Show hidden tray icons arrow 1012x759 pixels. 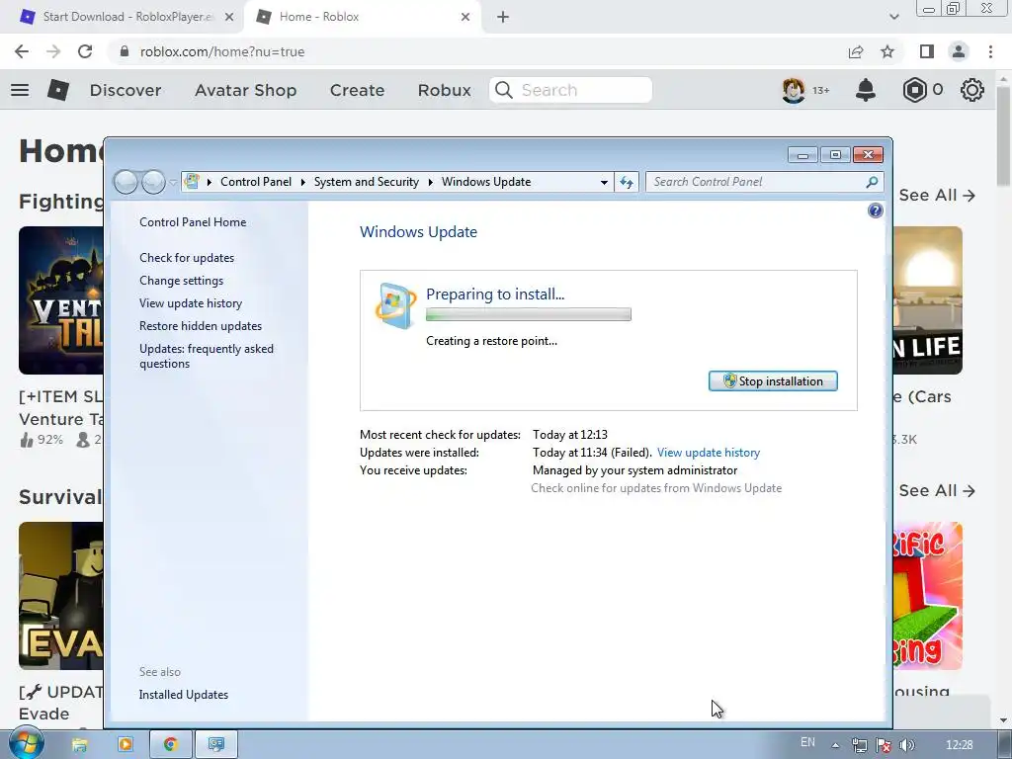pyautogui.click(x=835, y=745)
